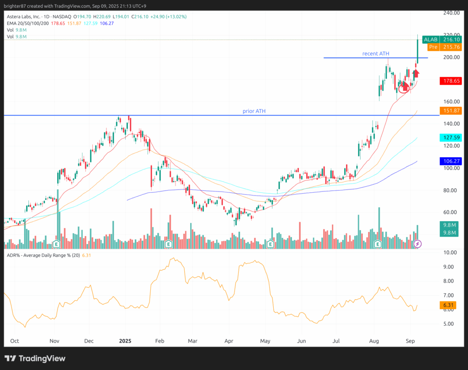Click the purple lightning event icon in September
Screen dimensions: 468x370
418,244
